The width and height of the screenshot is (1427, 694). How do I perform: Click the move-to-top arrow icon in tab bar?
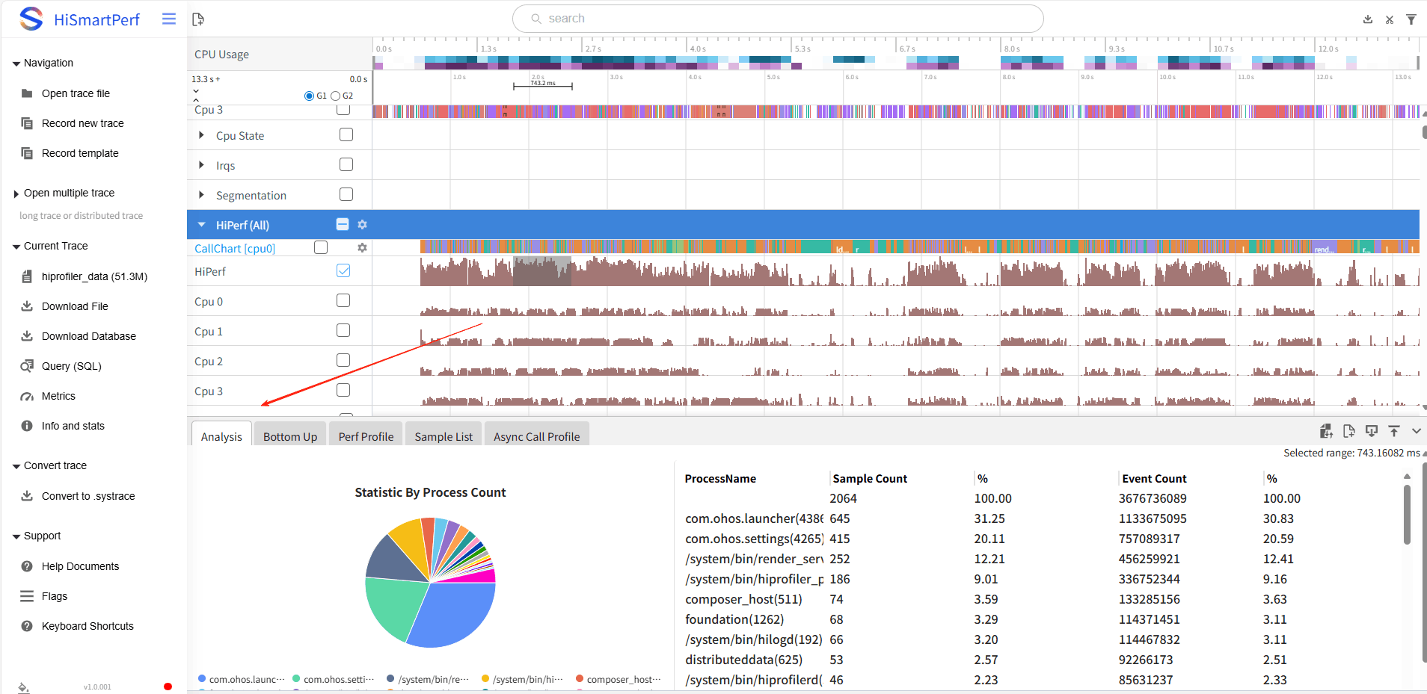[1394, 431]
